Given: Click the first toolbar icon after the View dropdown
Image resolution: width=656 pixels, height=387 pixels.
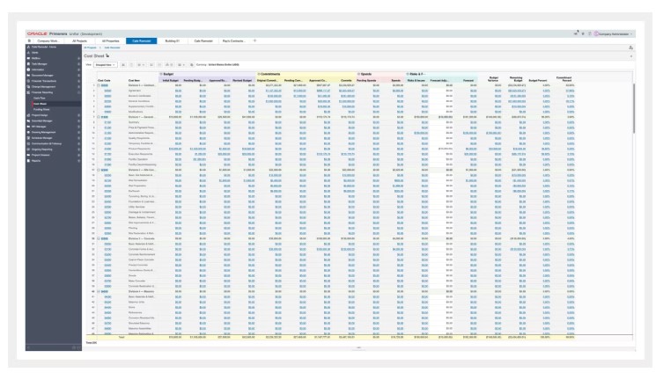Looking at the screenshot, I should coord(123,65).
